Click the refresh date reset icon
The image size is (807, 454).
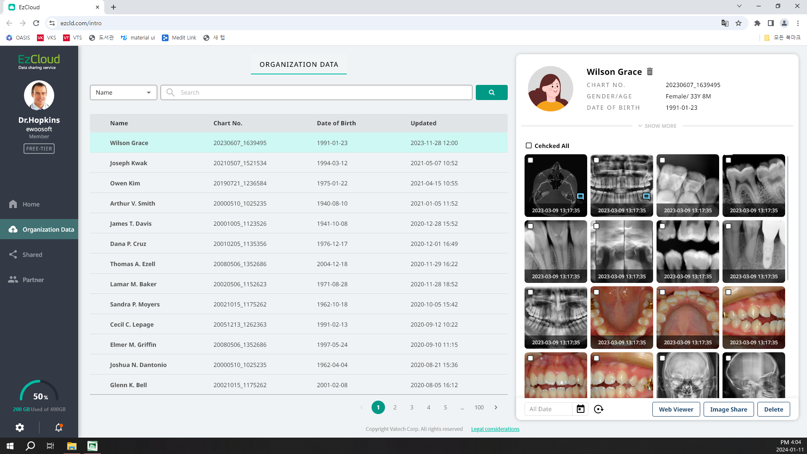599,409
